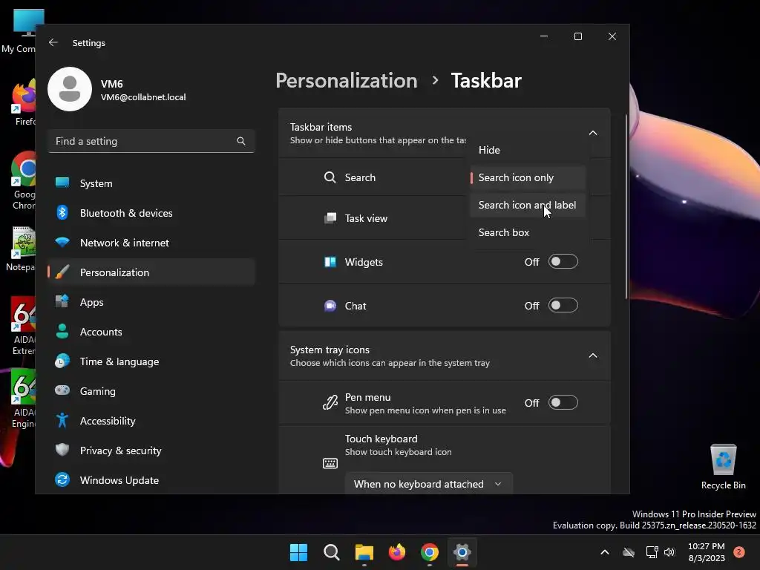Click the Personalization breadcrumb link
The width and height of the screenshot is (760, 570).
point(346,80)
